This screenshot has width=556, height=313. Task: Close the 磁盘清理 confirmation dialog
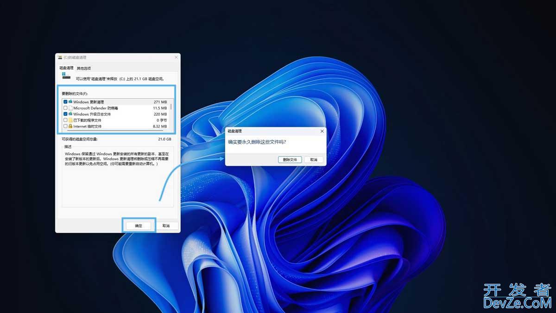(322, 131)
